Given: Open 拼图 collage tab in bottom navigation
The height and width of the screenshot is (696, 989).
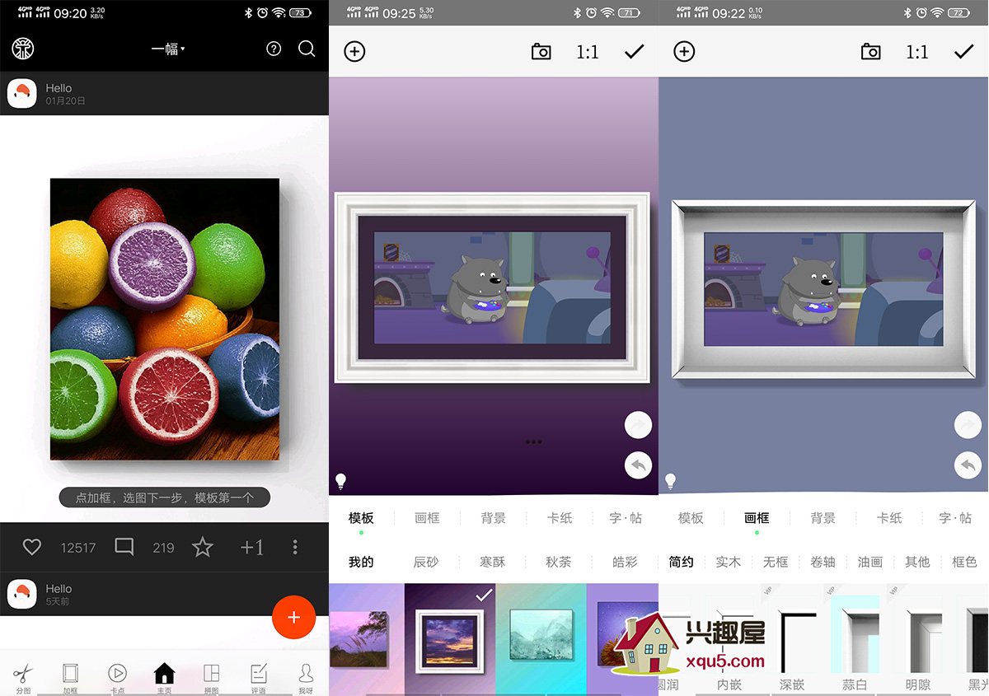Looking at the screenshot, I should coord(212,677).
